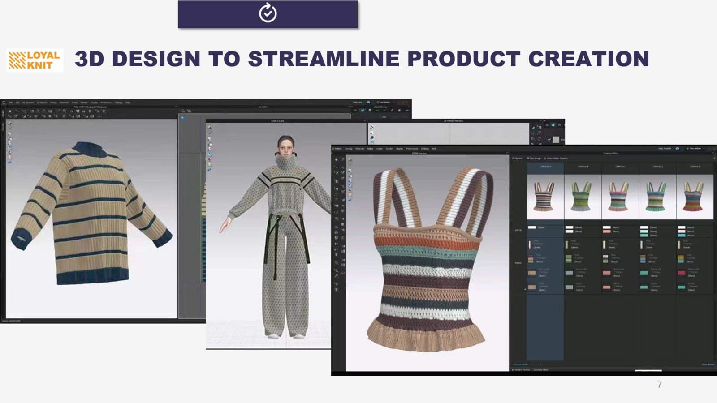717x403 pixels.
Task: Open the mode dropdown in the sweater window
Action: point(385,103)
